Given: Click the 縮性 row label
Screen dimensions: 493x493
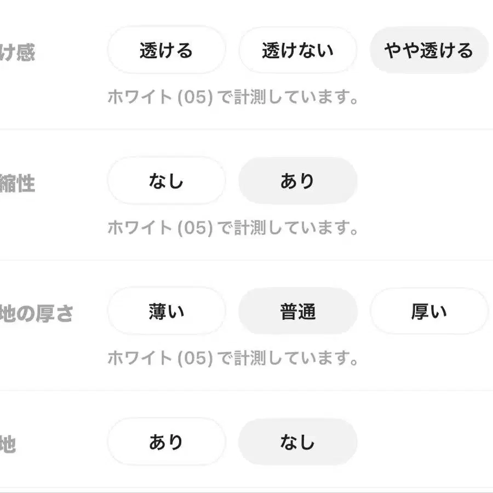Looking at the screenshot, I should [x=18, y=184].
